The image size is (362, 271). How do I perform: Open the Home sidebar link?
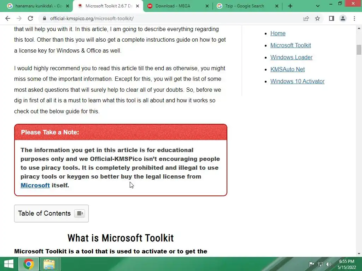tap(278, 34)
